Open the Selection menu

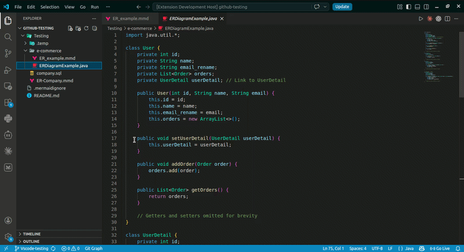[49, 7]
